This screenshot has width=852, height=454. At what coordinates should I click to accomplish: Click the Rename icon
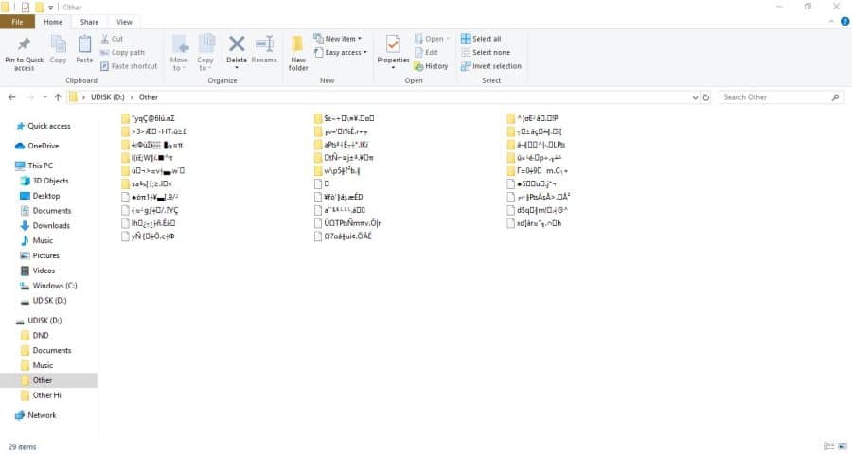pyautogui.click(x=264, y=44)
